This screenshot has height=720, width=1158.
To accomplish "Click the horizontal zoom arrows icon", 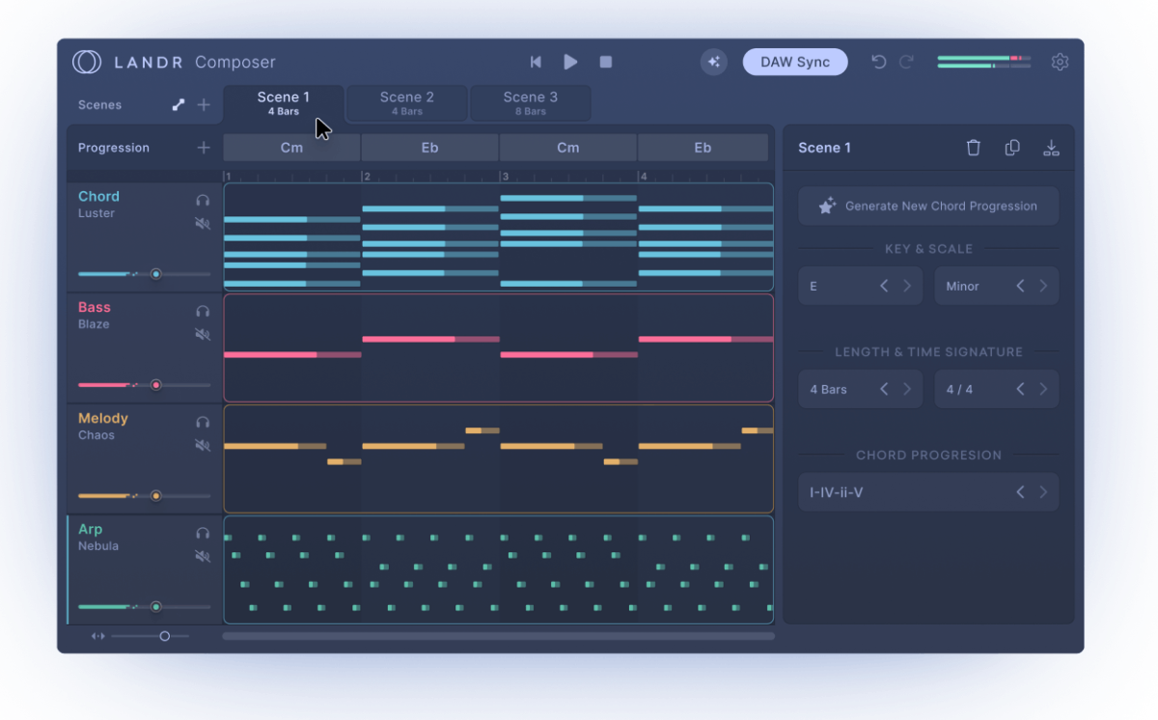I will pos(97,636).
